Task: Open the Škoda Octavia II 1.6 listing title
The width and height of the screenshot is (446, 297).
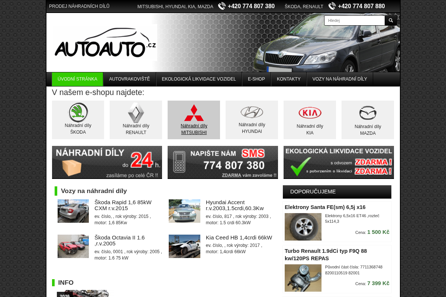Action: [x=120, y=241]
